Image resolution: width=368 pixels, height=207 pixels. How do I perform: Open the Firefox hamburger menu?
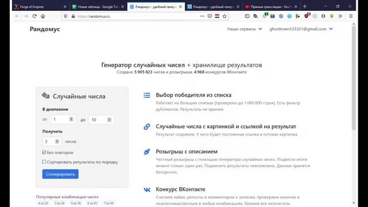(x=351, y=16)
